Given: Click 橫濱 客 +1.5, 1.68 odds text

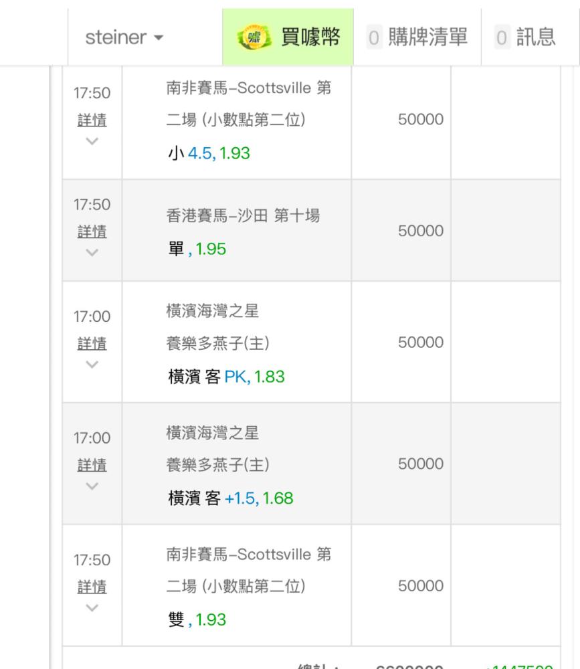Looking at the screenshot, I should (229, 498).
